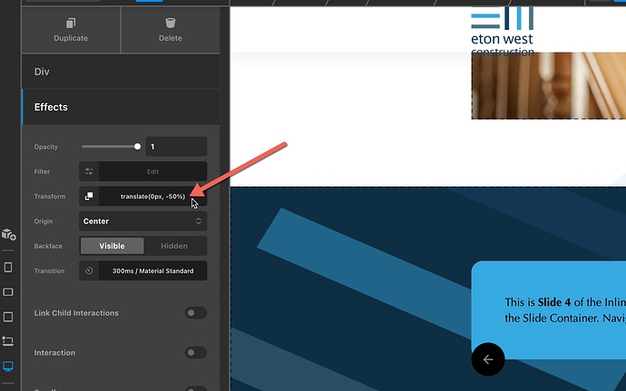The width and height of the screenshot is (626, 391).
Task: Click the Transition timing clock icon
Action: [x=89, y=271]
